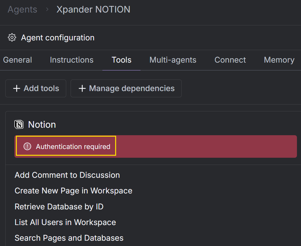The image size is (301, 246).
Task: Select the Tools tab
Action: (x=121, y=60)
